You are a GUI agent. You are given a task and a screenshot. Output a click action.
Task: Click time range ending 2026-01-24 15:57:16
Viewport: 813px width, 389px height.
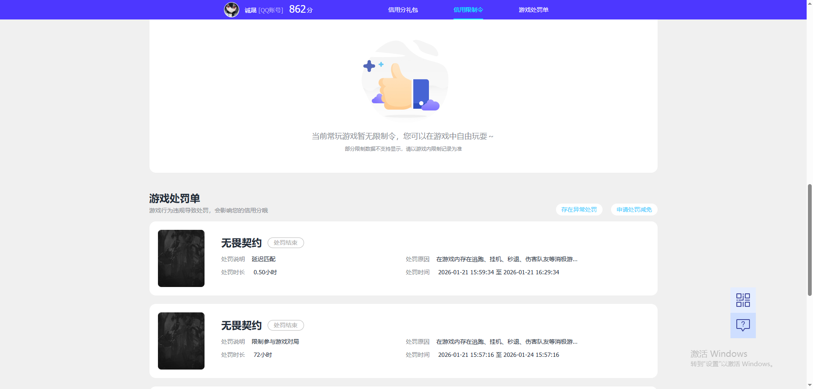pyautogui.click(x=498, y=355)
